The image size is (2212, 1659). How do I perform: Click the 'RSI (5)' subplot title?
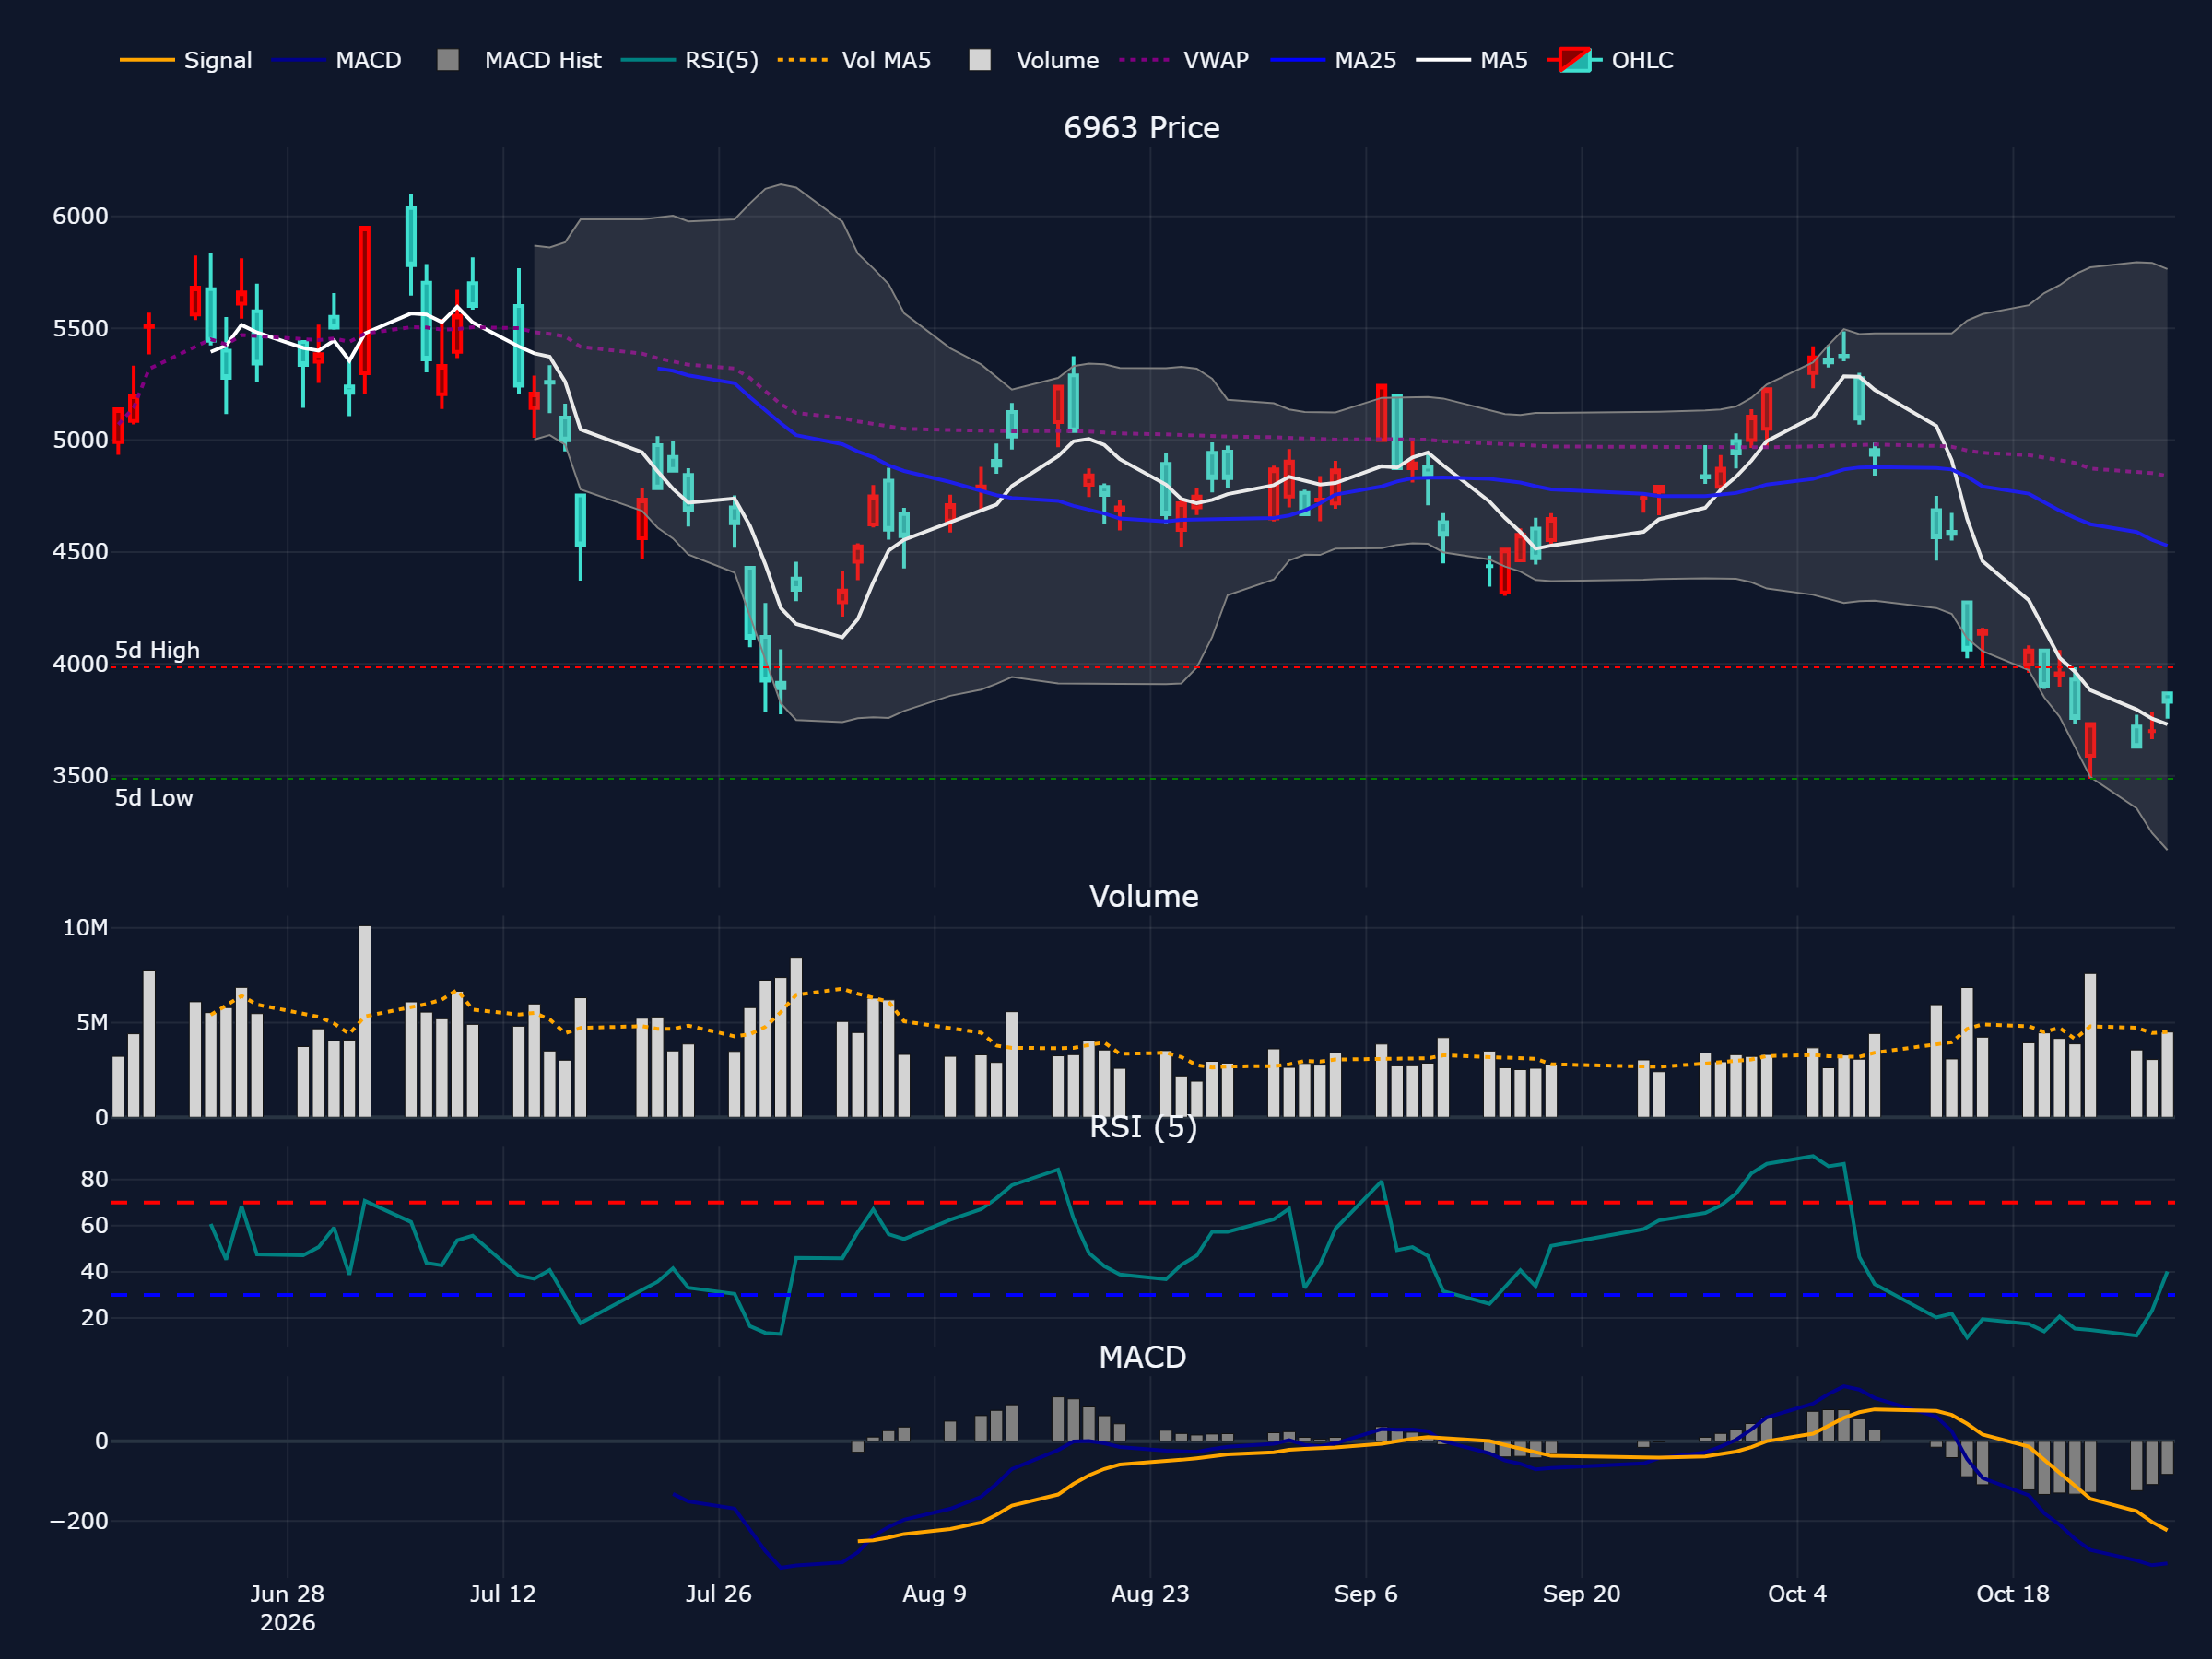1144,1127
